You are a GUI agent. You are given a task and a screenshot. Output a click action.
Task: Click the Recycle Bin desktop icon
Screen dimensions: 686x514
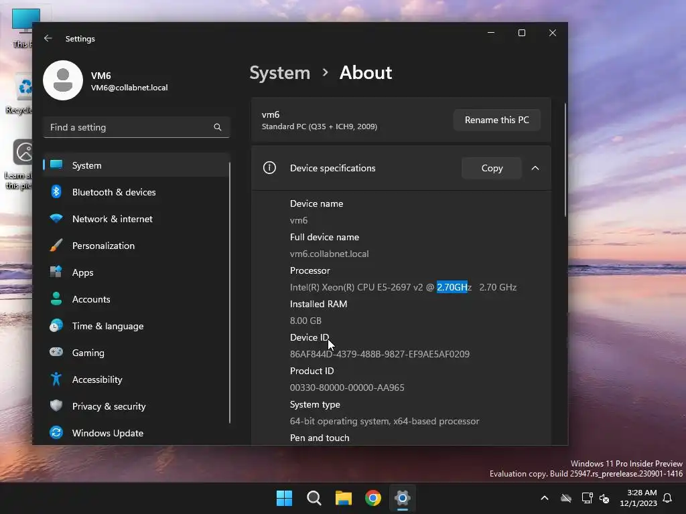click(x=21, y=94)
